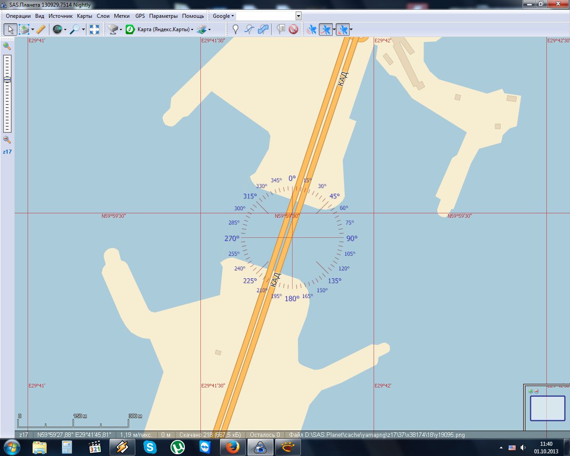
Task: Activate the ruler distance measurement tool
Action: coord(41,30)
